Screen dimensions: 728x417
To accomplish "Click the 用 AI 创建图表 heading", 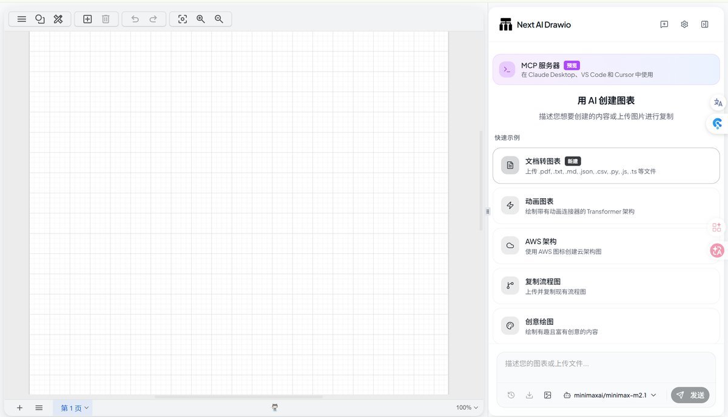I will pos(606,101).
